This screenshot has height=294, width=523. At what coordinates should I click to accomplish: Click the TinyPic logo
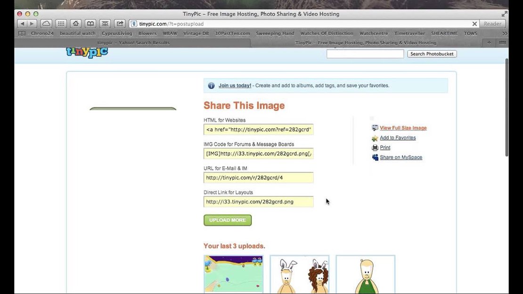(86, 52)
